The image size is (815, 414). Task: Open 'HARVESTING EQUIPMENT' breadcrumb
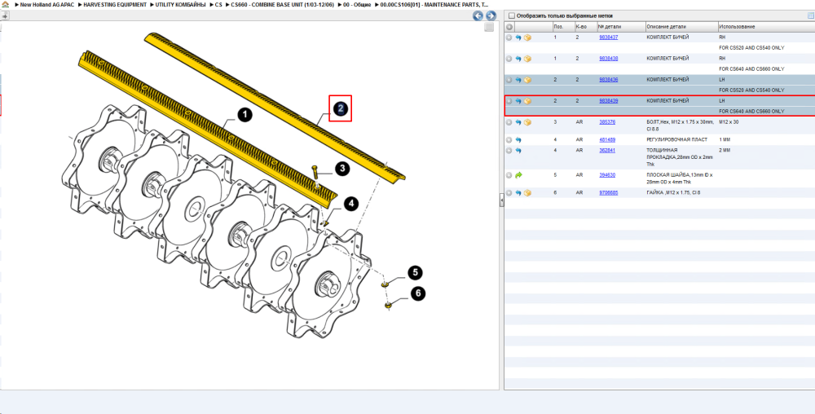(x=115, y=5)
